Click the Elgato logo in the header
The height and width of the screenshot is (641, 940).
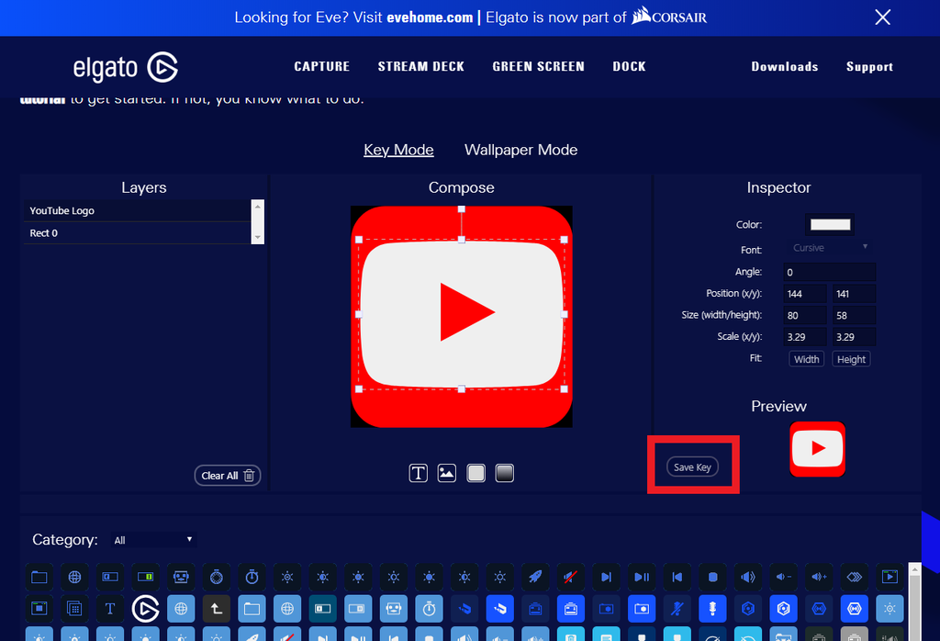[x=125, y=67]
